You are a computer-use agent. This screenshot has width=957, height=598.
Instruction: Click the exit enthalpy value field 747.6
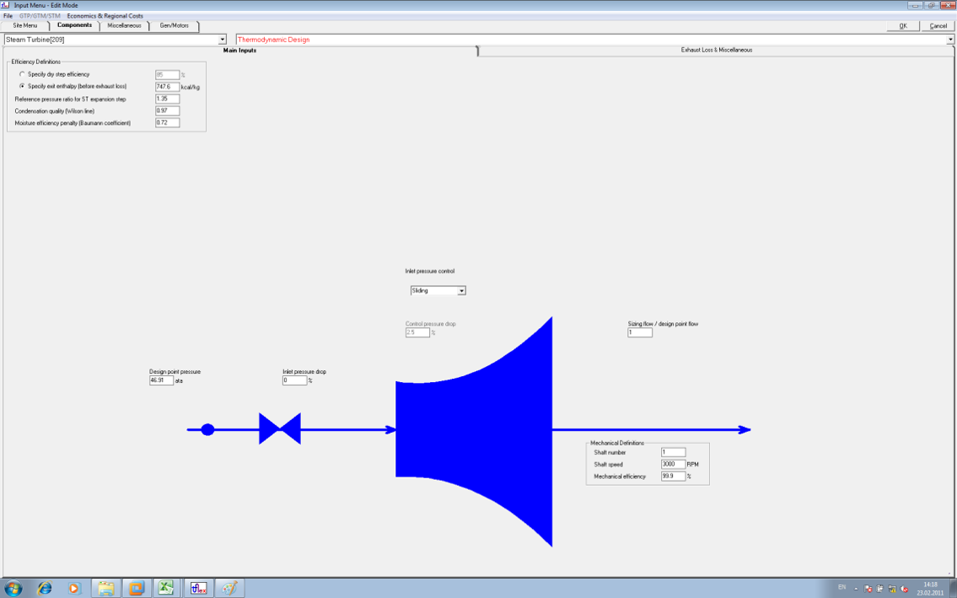pyautogui.click(x=167, y=87)
